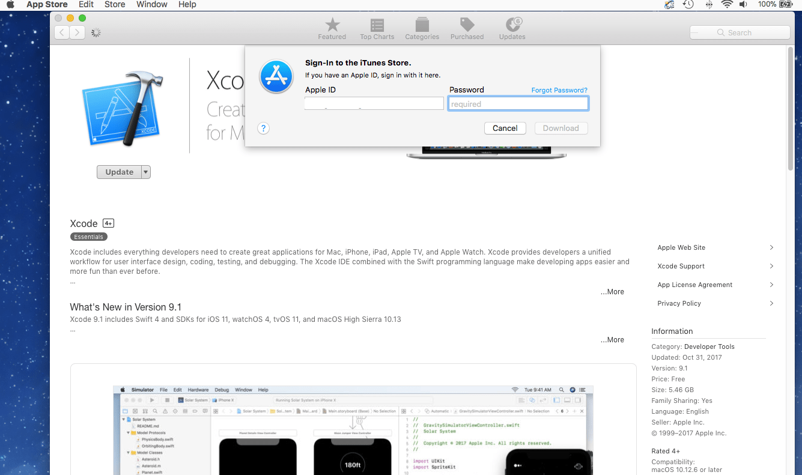The width and height of the screenshot is (802, 475).
Task: Click the Update button for Xcode
Action: tap(120, 172)
